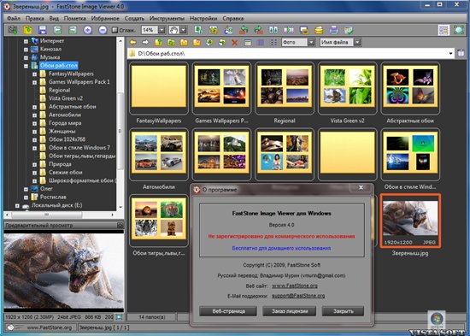Expand the Природа tree node

[34, 164]
